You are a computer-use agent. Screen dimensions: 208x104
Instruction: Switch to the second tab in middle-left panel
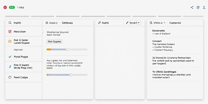coord(67,23)
